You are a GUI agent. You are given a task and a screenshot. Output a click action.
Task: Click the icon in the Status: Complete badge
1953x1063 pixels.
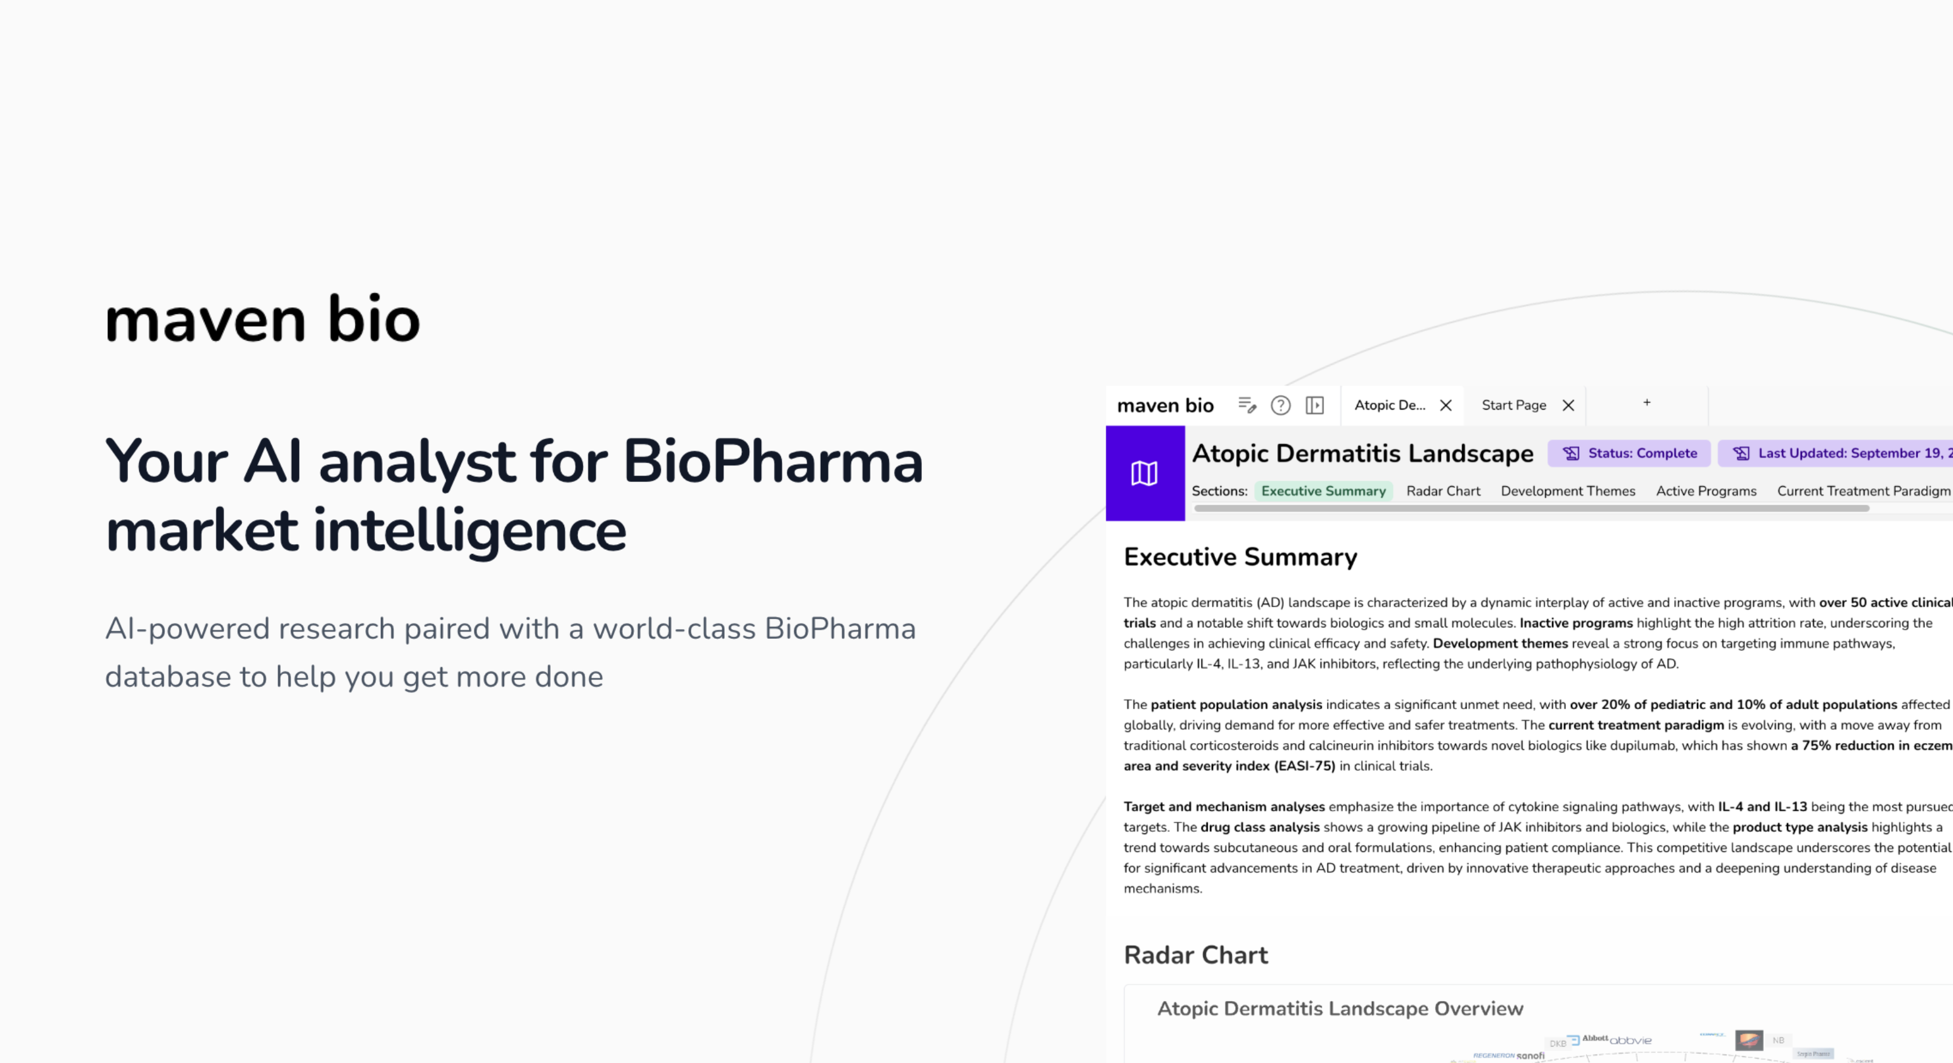click(x=1571, y=453)
